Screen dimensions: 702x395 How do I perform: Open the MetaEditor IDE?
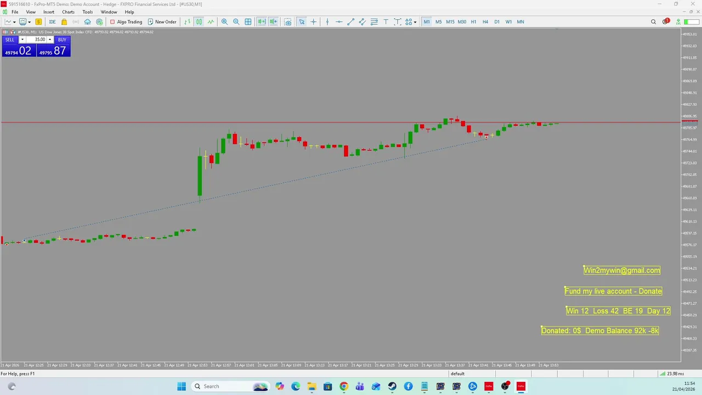[52, 22]
